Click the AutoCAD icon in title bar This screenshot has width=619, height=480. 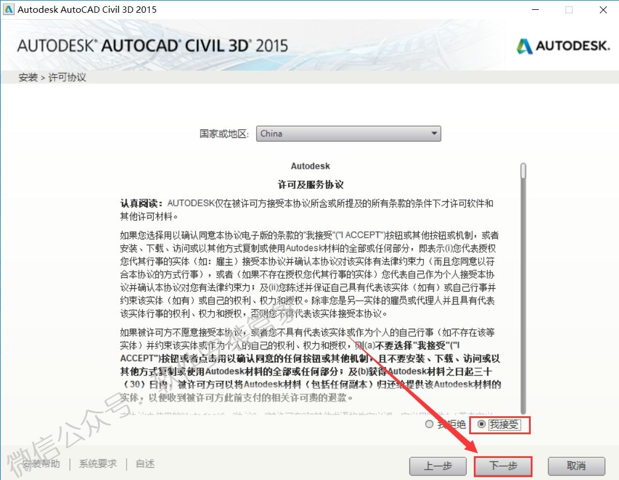[x=8, y=9]
